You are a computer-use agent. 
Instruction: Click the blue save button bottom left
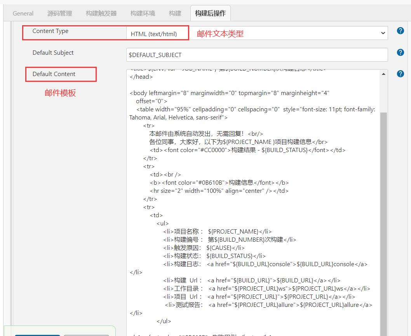coord(37,334)
